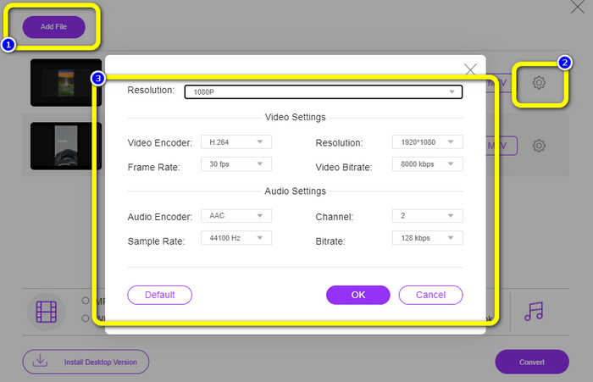
Task: Open the audio Bitrate 128 kbps dropdown
Action: [427, 238]
